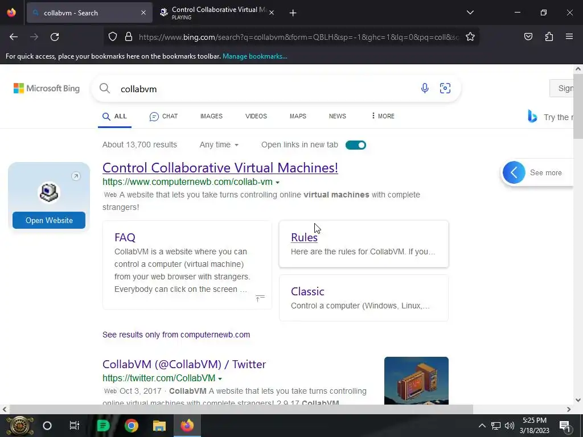Image resolution: width=583 pixels, height=437 pixels.
Task: Open the FAQ sitelink
Action: tap(125, 237)
